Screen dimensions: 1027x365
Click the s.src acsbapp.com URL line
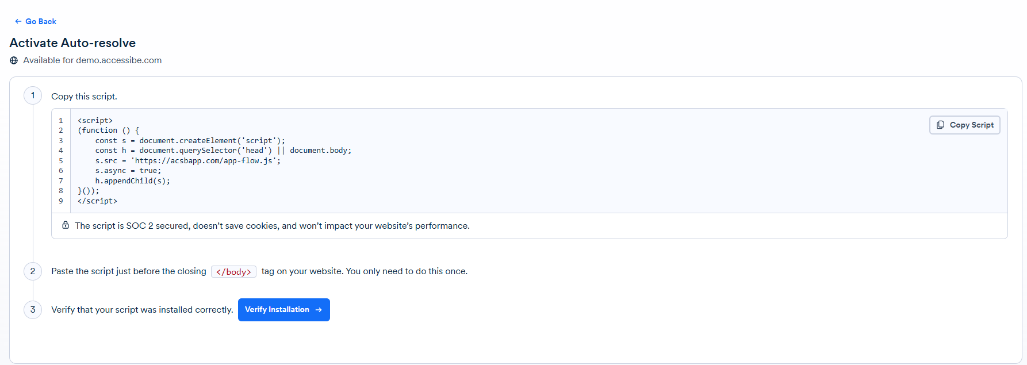(x=188, y=161)
